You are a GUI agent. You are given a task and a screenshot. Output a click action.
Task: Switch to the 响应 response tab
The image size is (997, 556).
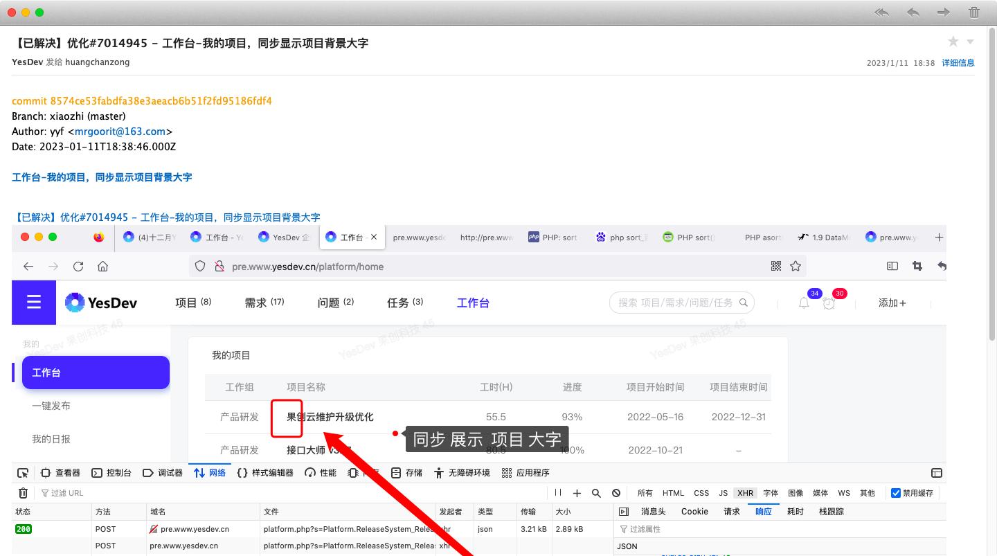point(763,511)
